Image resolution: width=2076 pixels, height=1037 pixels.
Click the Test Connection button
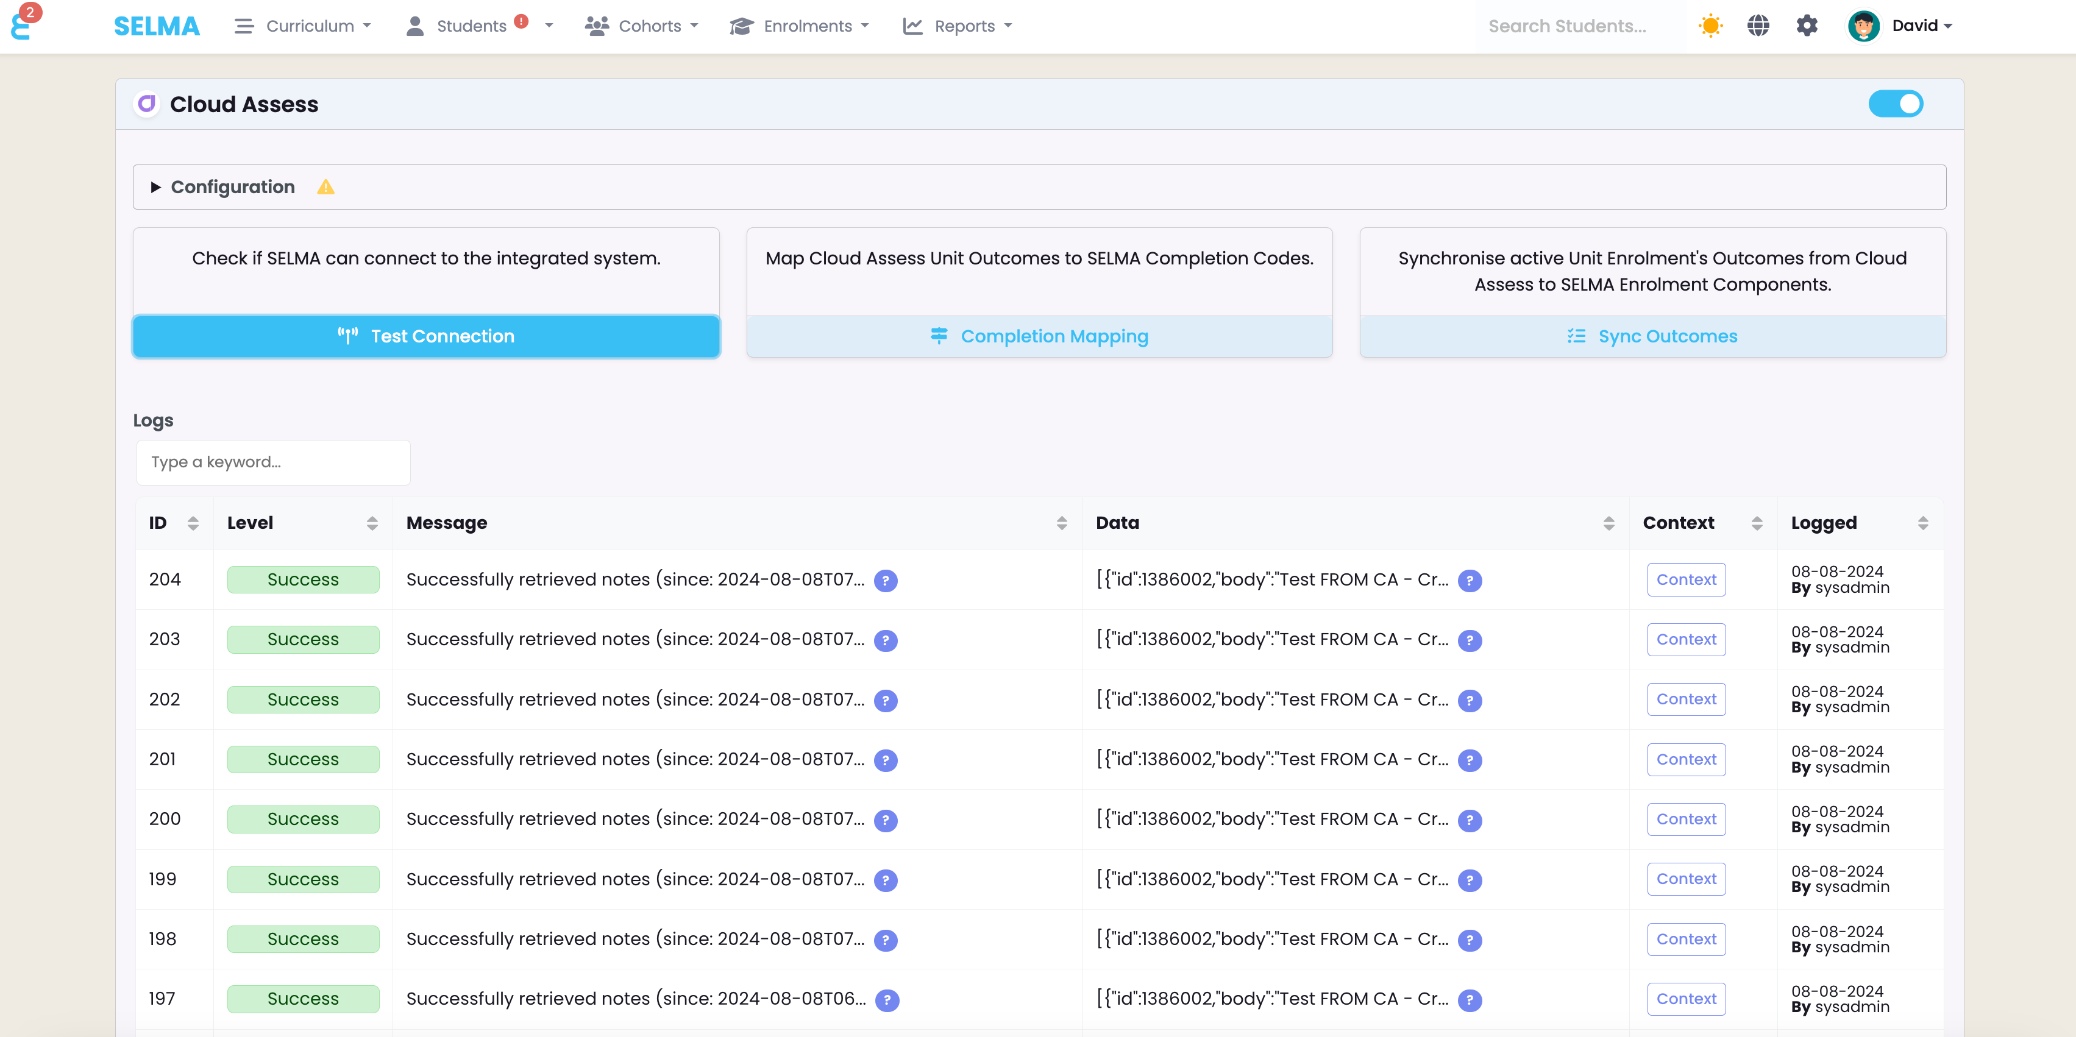[426, 336]
